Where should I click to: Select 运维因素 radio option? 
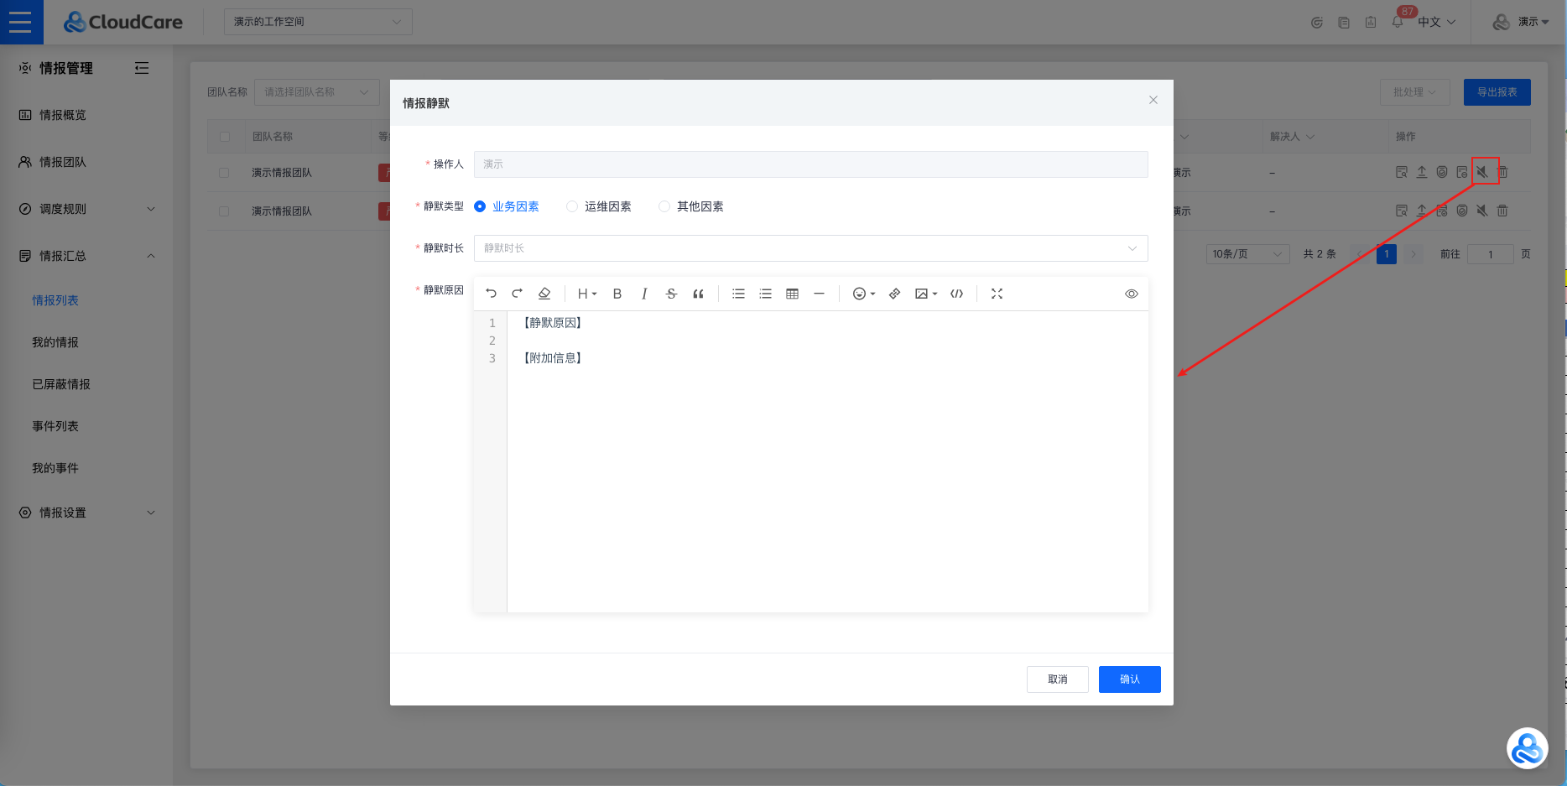[572, 206]
